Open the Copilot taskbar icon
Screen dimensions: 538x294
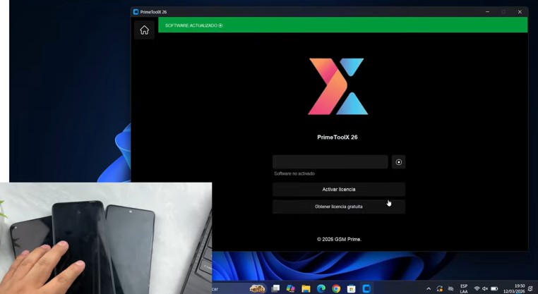tap(291, 288)
